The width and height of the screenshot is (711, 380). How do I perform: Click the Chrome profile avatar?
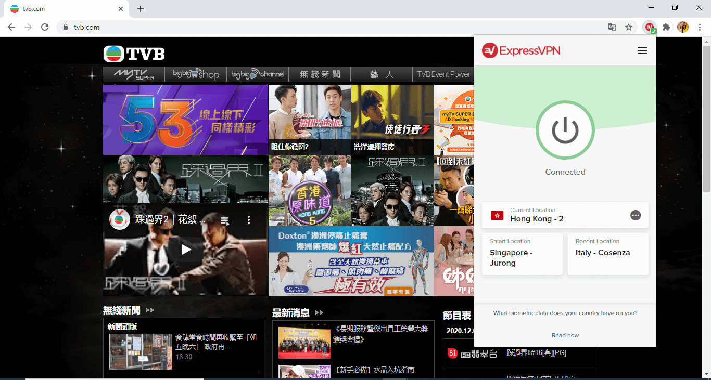pos(682,27)
